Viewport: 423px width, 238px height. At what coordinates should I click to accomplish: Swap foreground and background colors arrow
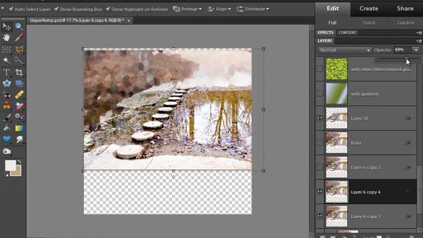[x=19, y=161]
